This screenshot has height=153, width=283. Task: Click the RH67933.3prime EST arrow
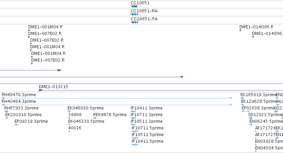[x=6, y=111]
